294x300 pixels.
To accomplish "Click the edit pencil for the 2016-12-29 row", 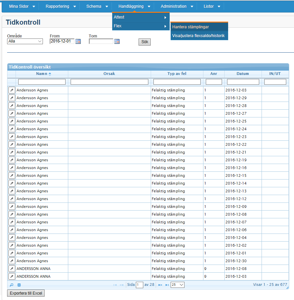I will (x=12, y=98).
